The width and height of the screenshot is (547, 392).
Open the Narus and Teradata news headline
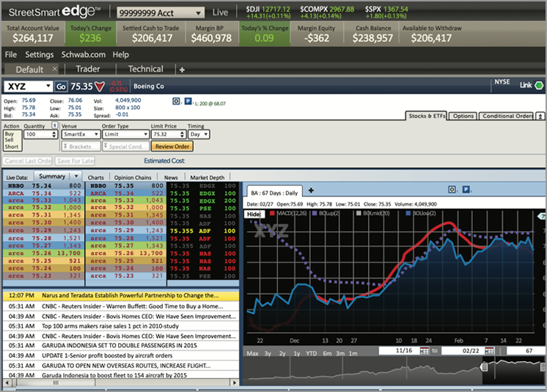(x=121, y=295)
